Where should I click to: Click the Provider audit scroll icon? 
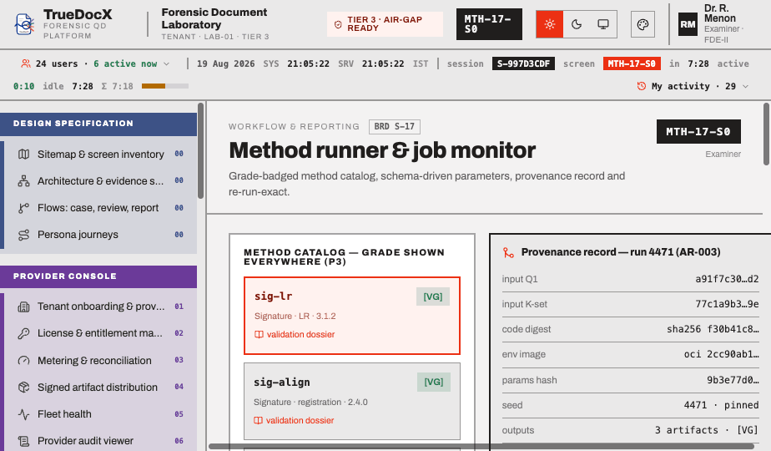tap(23, 441)
